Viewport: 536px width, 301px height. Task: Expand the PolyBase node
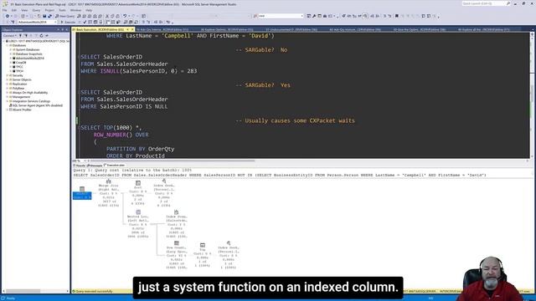pyautogui.click(x=8, y=89)
